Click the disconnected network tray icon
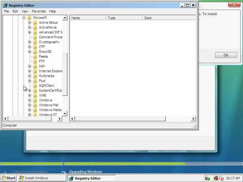The image size is (243, 182). click(216, 178)
